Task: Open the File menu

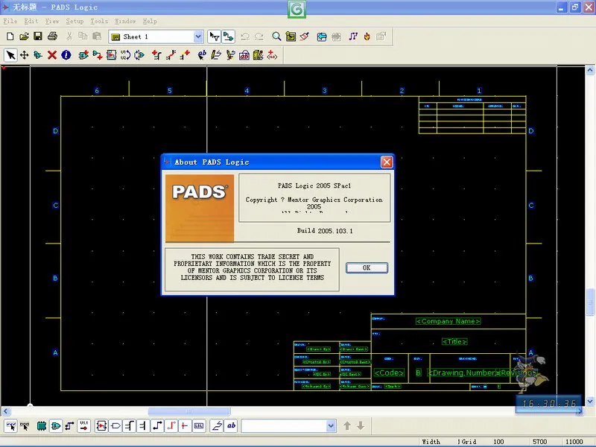Action: pos(10,22)
